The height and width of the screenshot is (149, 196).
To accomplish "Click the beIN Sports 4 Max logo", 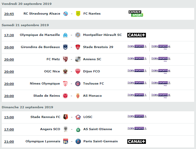I will [x=161, y=47].
